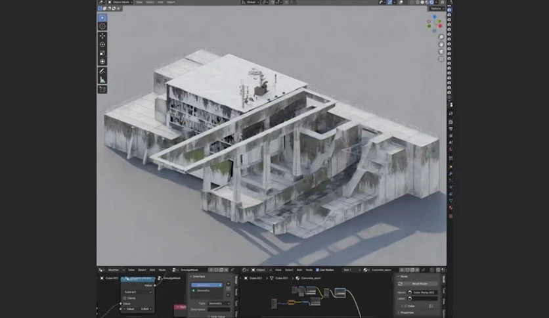
Task: Select the Add Cube tool
Action: coord(102,89)
